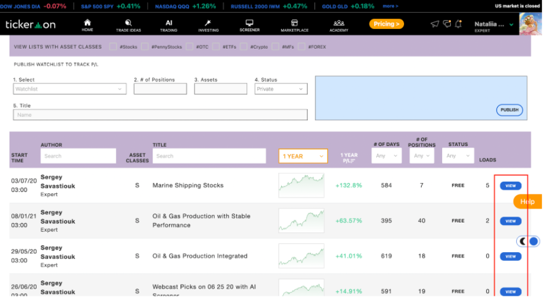Check the #MFs checkbox

(x=275, y=46)
